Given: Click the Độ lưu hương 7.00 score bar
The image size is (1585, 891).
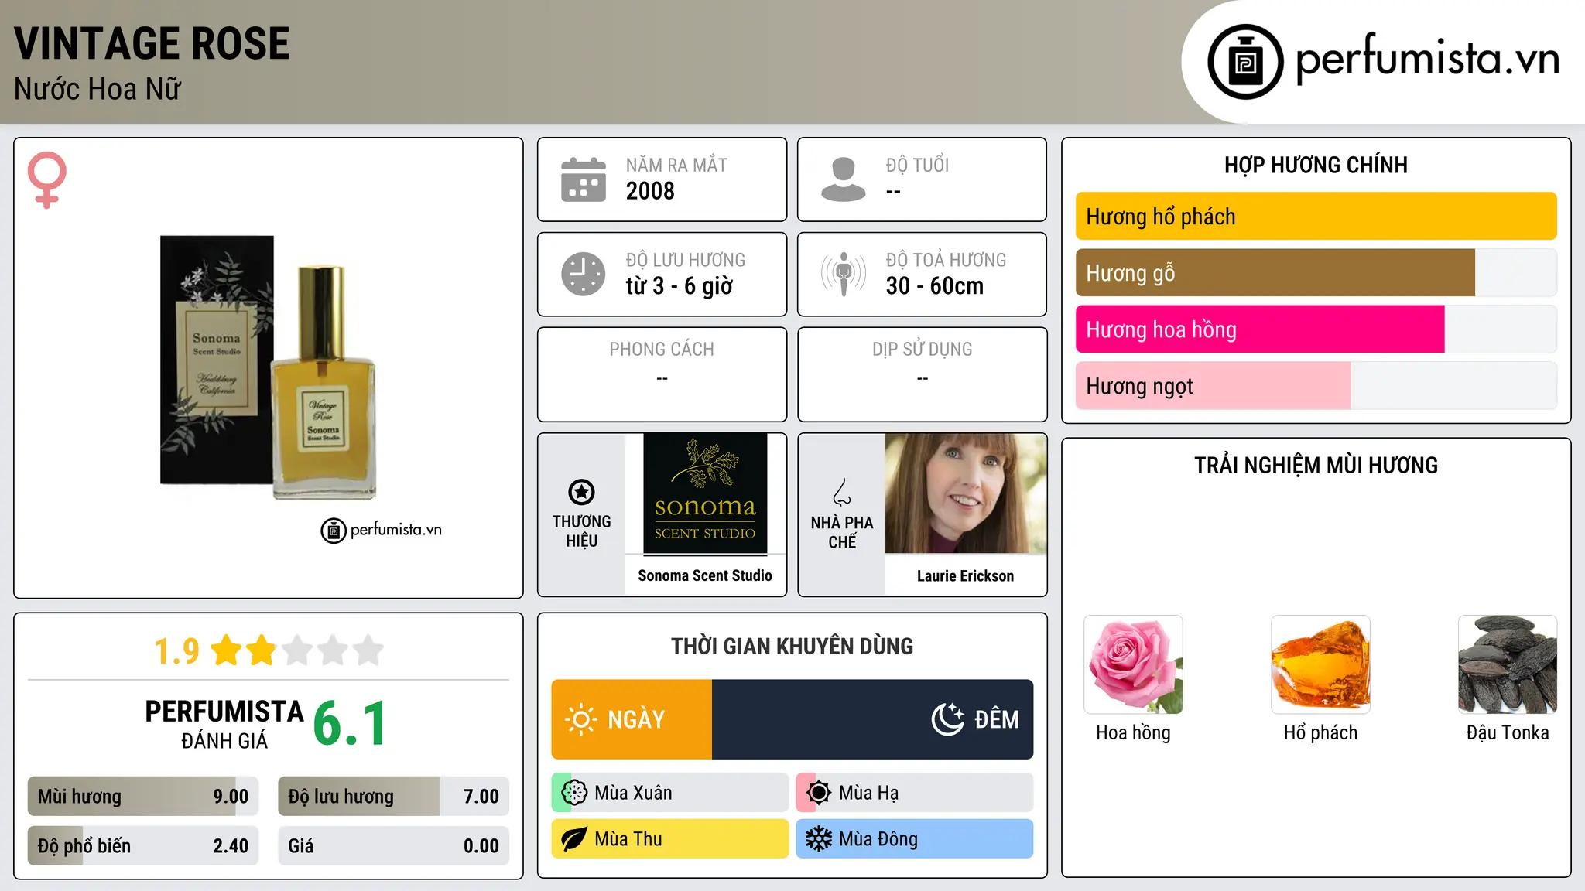Looking at the screenshot, I should pyautogui.click(x=393, y=796).
